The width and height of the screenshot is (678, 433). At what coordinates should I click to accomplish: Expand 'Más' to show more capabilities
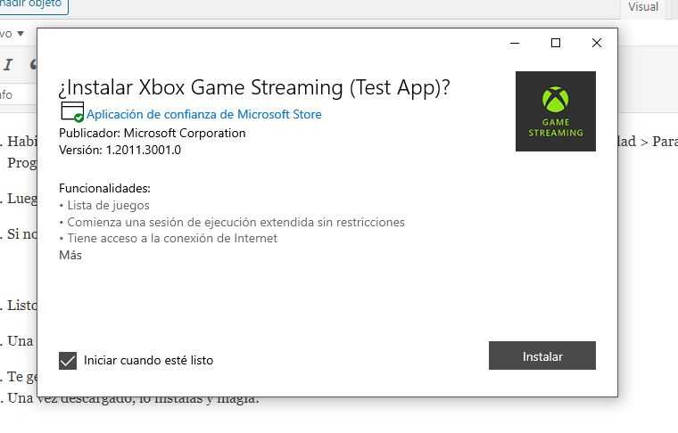pyautogui.click(x=70, y=255)
